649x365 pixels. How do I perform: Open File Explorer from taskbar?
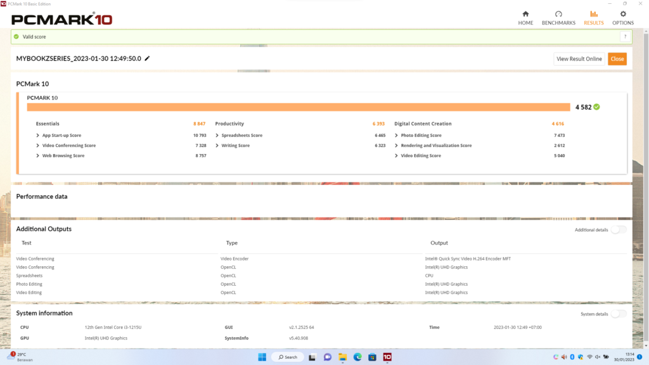coord(342,357)
